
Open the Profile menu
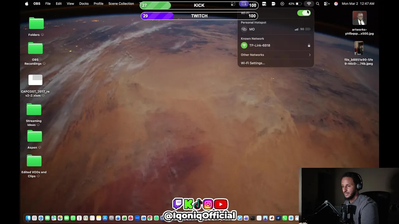[99, 4]
